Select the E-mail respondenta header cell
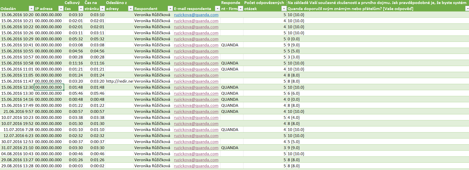Screen dimensions: 469x170 click(196, 6)
